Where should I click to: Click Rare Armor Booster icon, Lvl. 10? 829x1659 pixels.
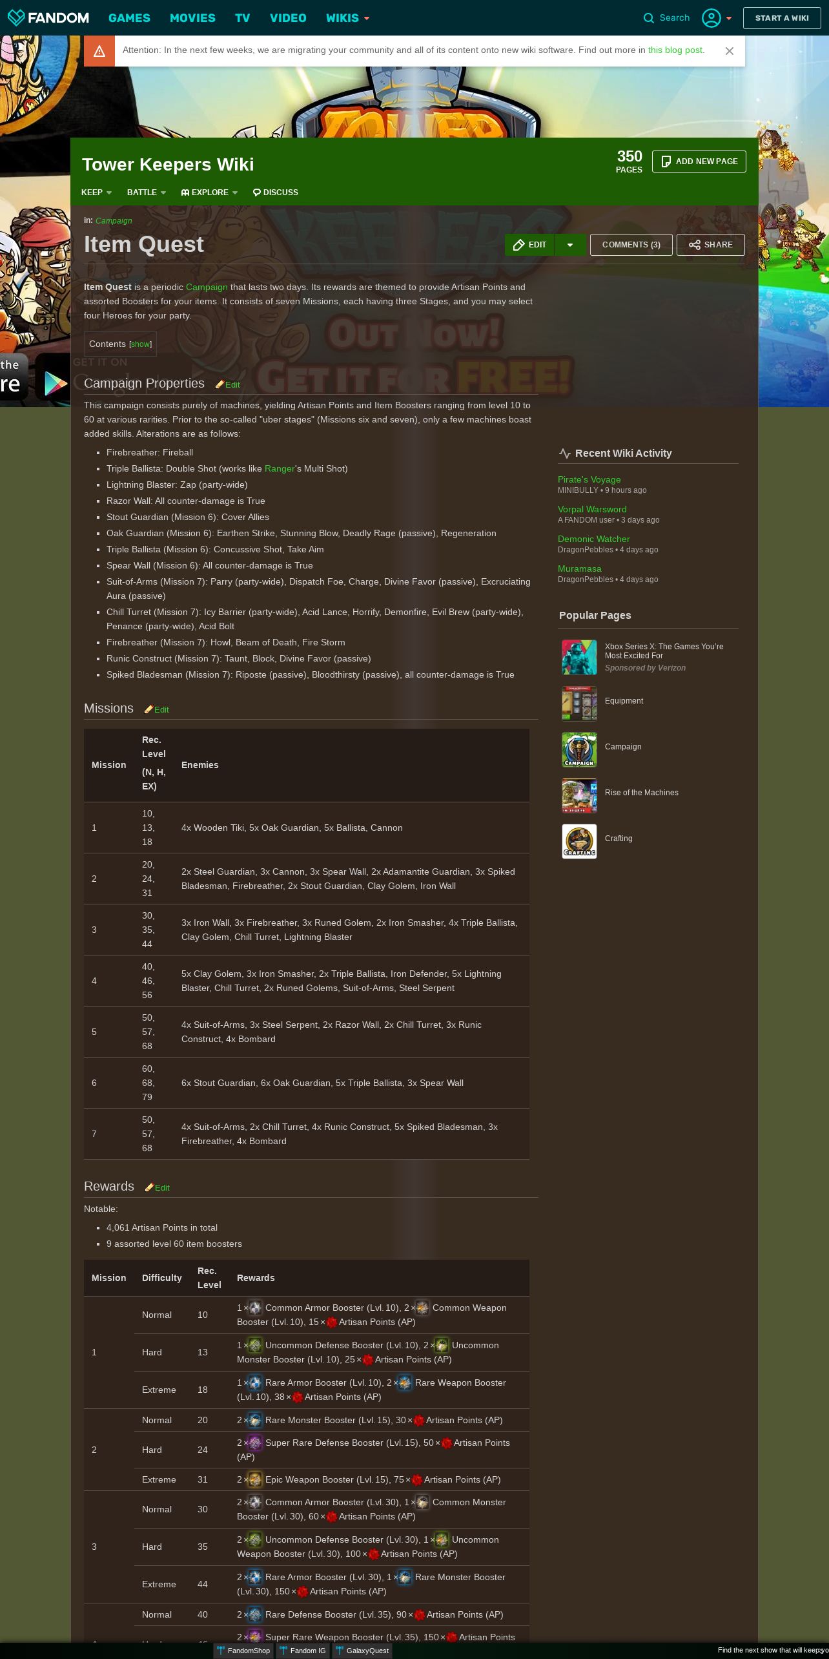coord(256,1382)
